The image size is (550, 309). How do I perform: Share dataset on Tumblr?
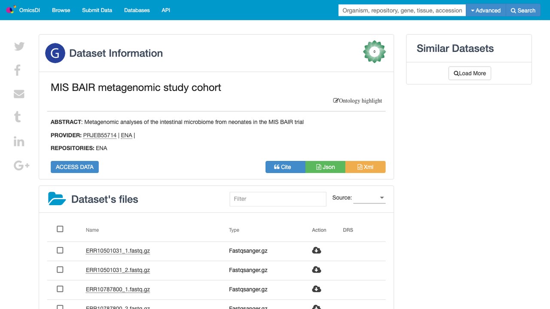tap(18, 117)
